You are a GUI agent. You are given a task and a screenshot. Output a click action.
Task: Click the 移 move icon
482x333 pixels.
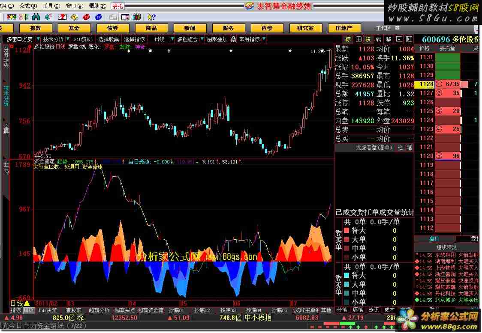389,39
